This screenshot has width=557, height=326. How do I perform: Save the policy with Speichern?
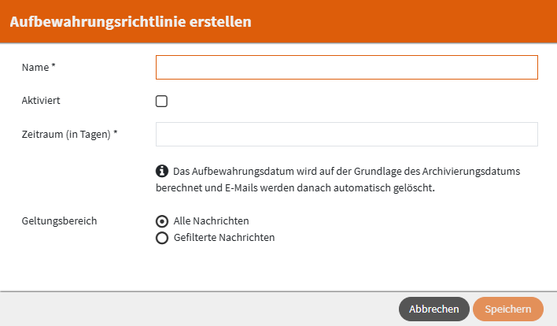coord(508,309)
